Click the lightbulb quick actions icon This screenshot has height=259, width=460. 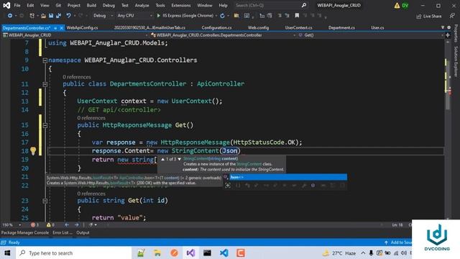33,151
